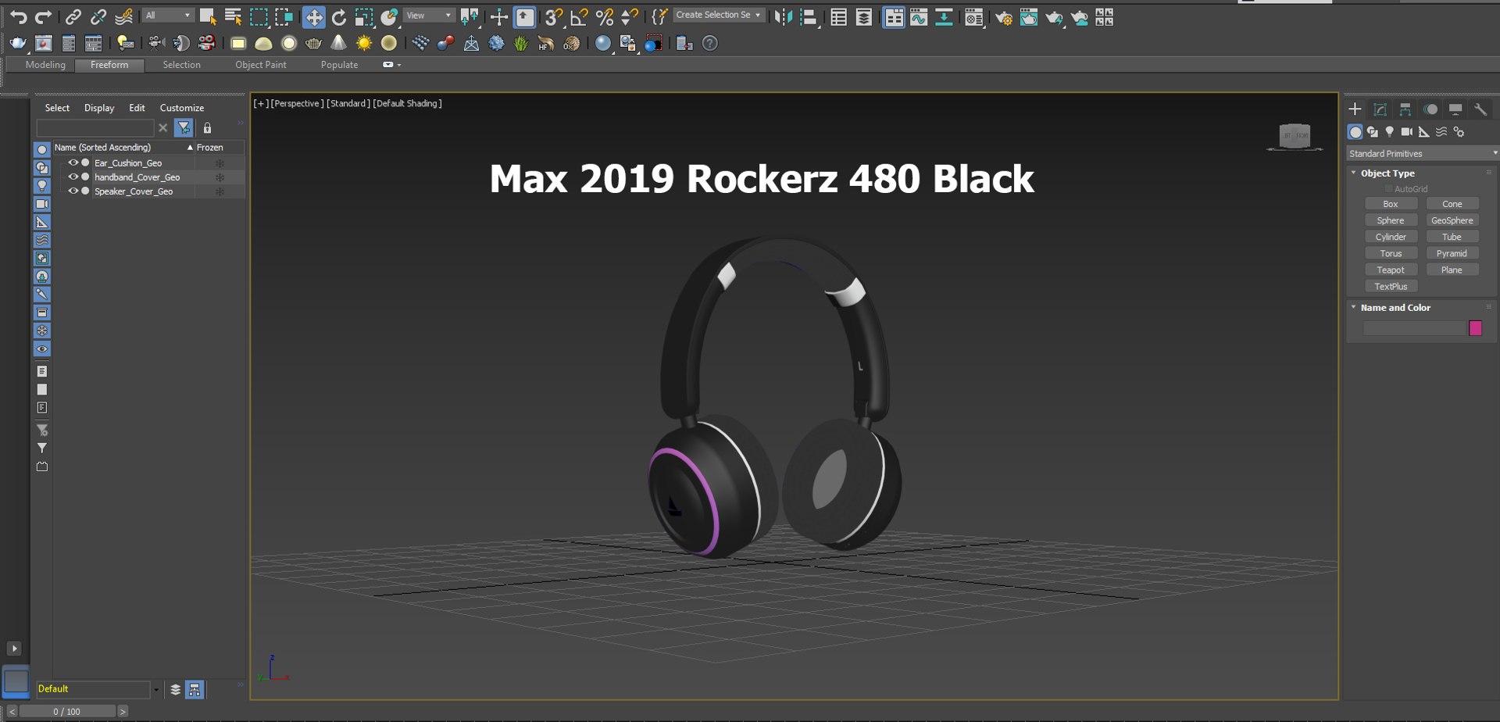Open the View reference coordinate dropdown
This screenshot has width=1500, height=722.
(429, 16)
